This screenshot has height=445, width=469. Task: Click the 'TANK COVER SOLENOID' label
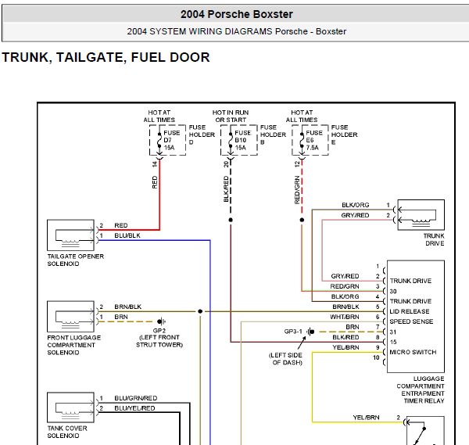67,432
